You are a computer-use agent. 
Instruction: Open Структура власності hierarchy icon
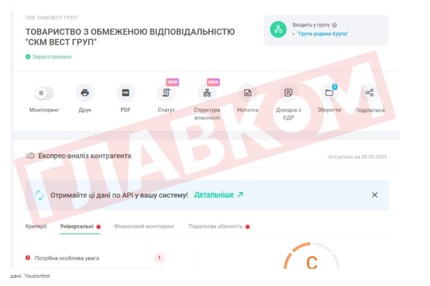click(207, 93)
